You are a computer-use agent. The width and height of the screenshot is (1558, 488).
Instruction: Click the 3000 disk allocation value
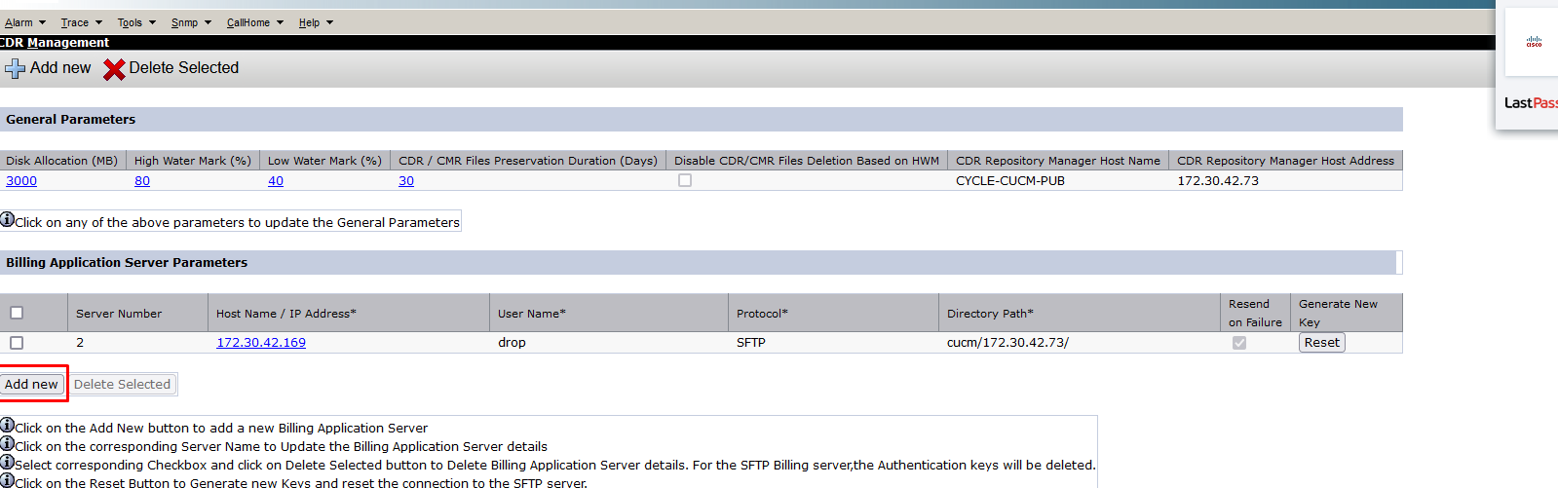[x=21, y=181]
